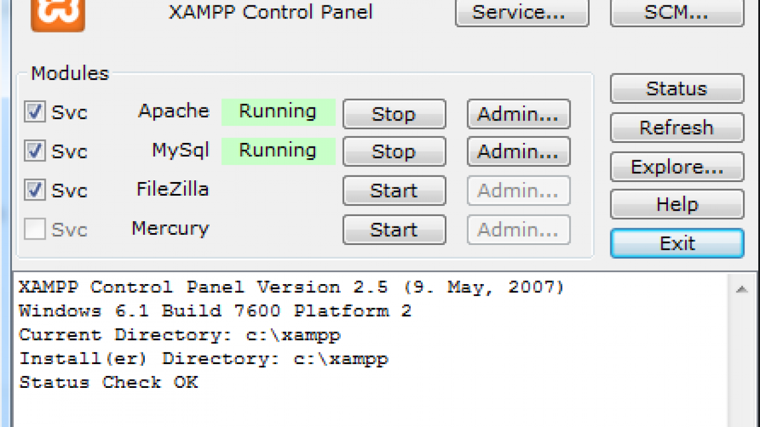Uncheck the FileZilla Svc checkbox
Viewport: 760px width, 427px height.
point(34,190)
